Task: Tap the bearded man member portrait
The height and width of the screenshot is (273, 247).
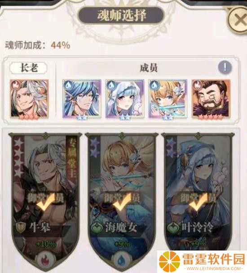Action: [x=211, y=98]
